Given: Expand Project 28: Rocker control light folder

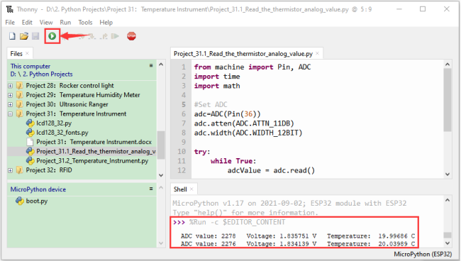Looking at the screenshot, I should pyautogui.click(x=11, y=86).
